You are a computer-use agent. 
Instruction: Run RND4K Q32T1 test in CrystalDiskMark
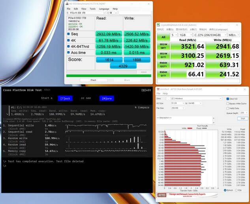tap(164, 65)
